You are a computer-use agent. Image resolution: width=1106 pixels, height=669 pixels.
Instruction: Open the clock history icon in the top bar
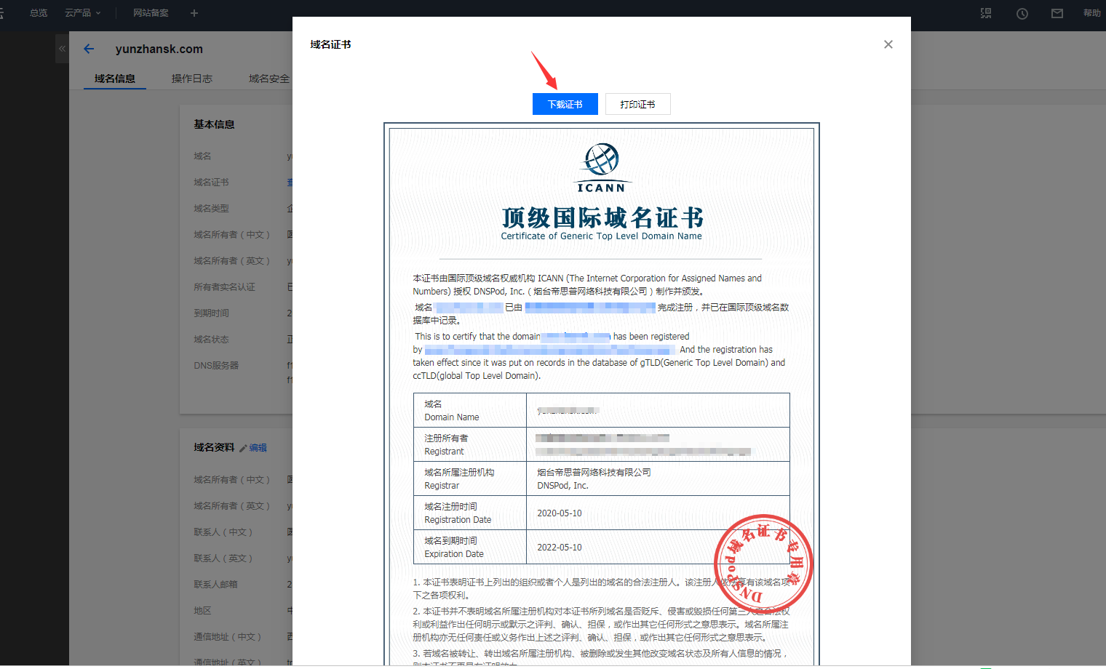click(1022, 13)
